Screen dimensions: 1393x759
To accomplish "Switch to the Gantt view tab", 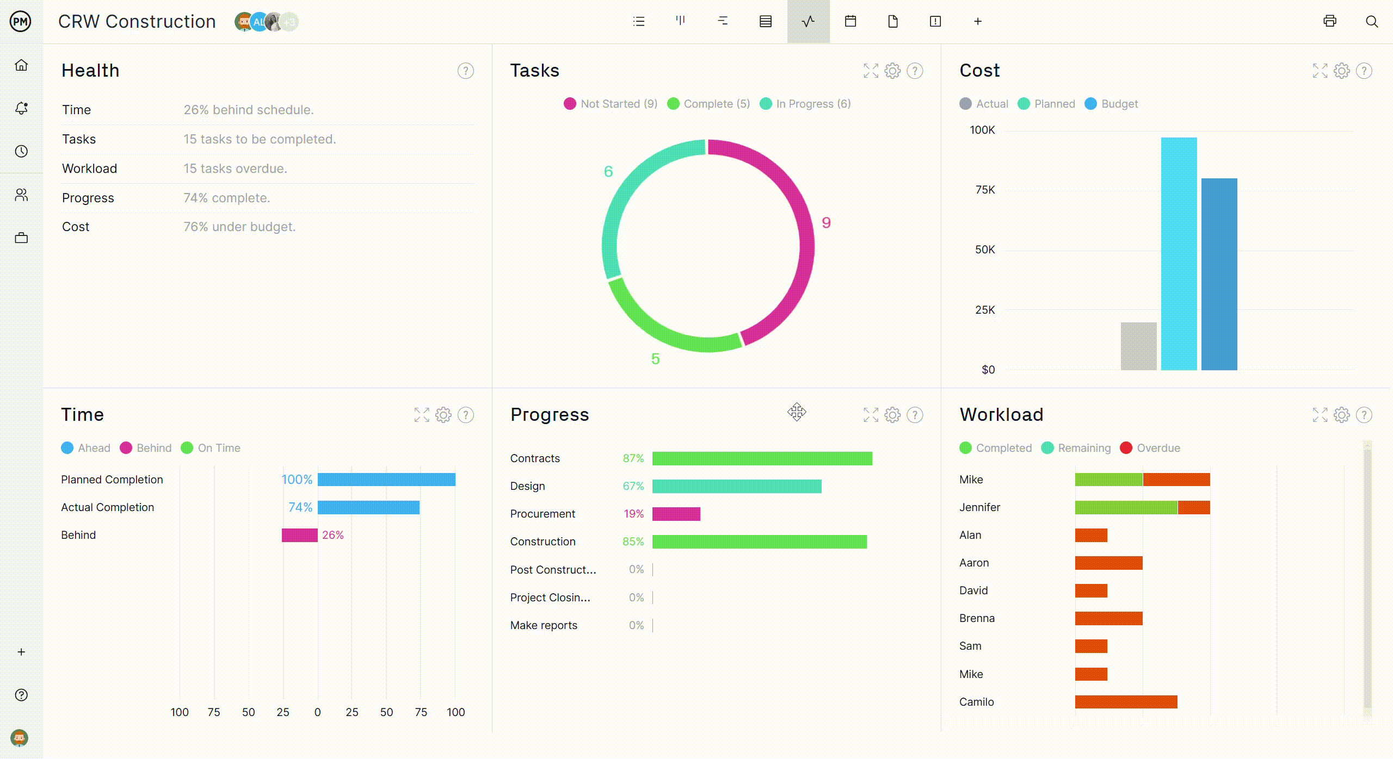I will click(723, 21).
